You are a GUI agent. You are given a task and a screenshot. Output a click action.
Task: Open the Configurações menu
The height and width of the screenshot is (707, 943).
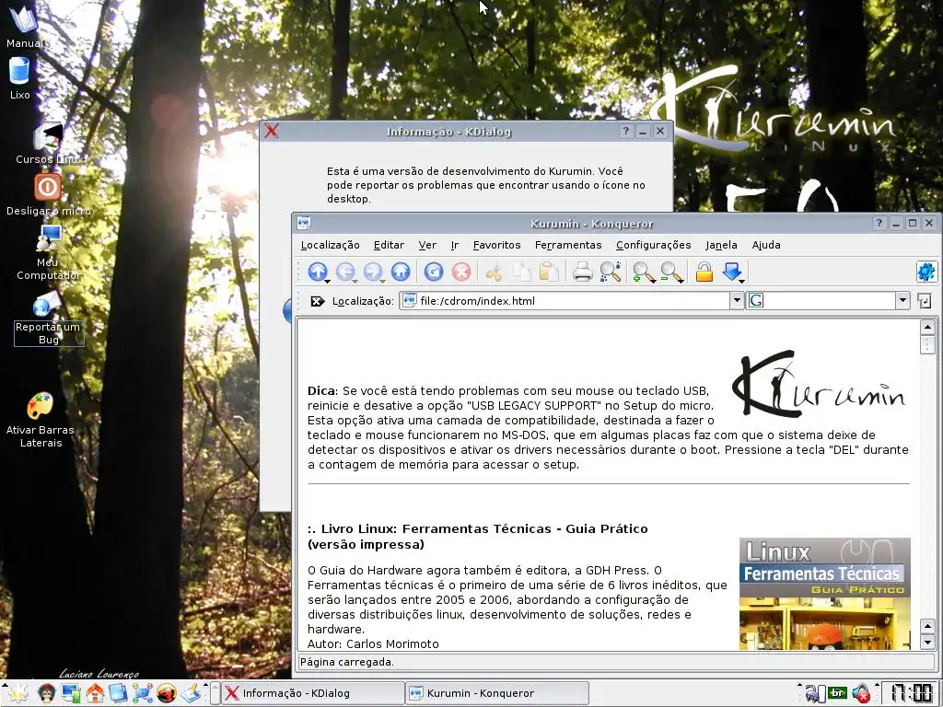point(653,245)
